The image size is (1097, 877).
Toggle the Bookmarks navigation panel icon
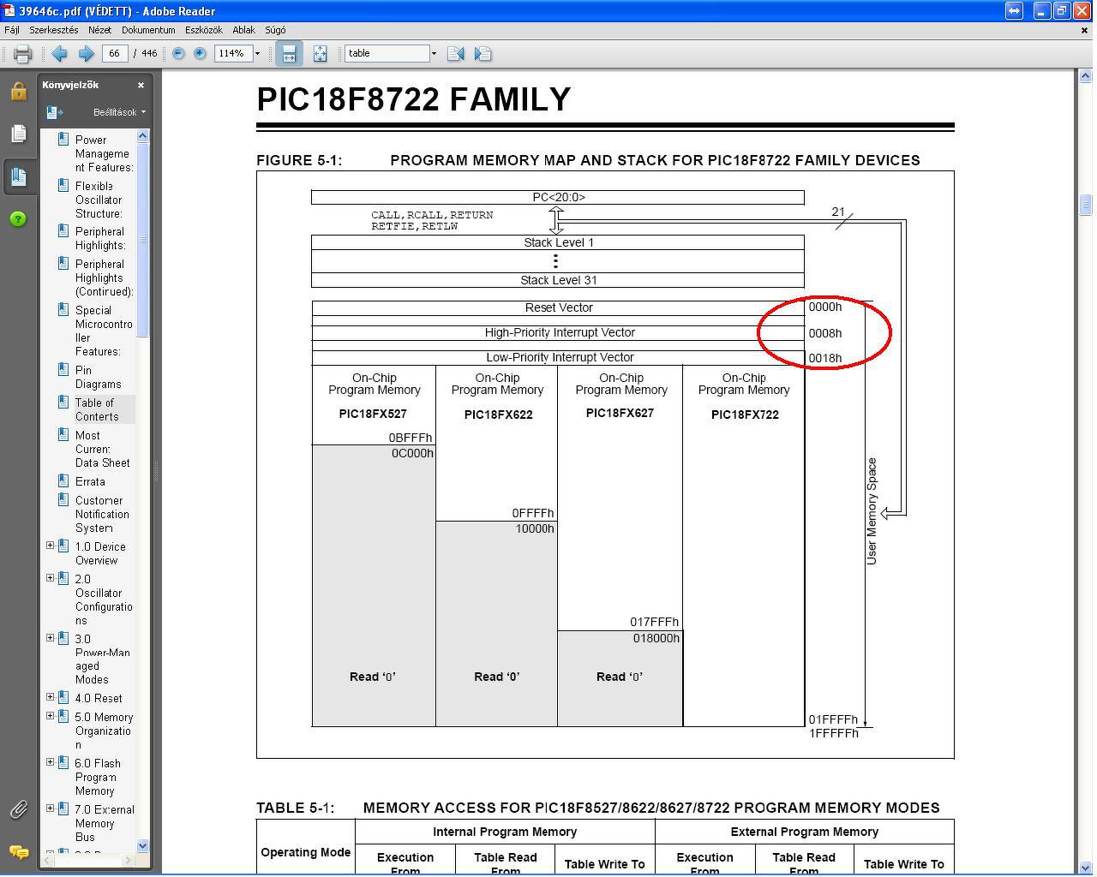(19, 176)
